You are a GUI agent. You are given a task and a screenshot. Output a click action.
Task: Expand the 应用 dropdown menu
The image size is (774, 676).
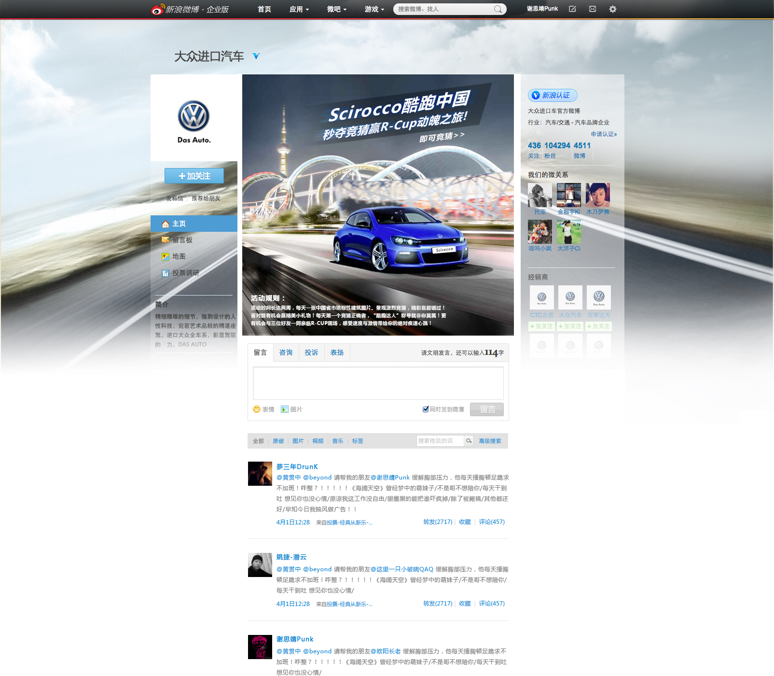tap(299, 9)
